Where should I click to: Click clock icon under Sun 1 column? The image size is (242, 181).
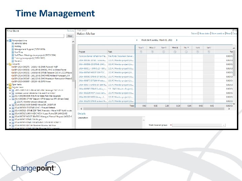coord(141,52)
